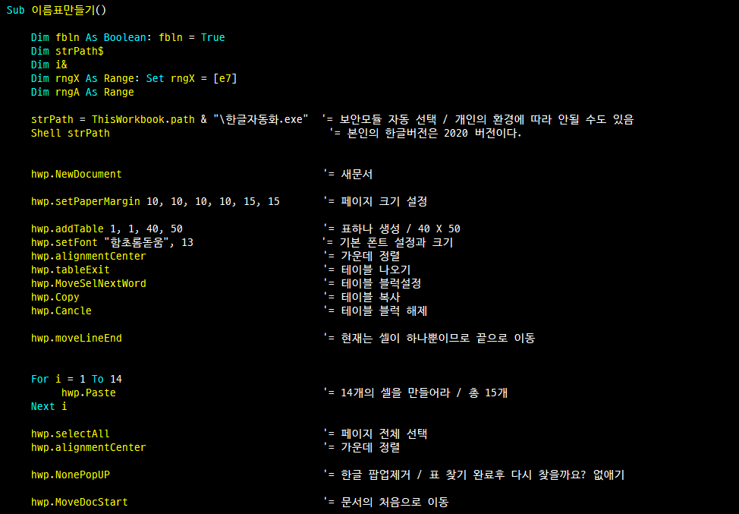
Task: Click the comment '테이블 나오기'
Action: coord(376,270)
